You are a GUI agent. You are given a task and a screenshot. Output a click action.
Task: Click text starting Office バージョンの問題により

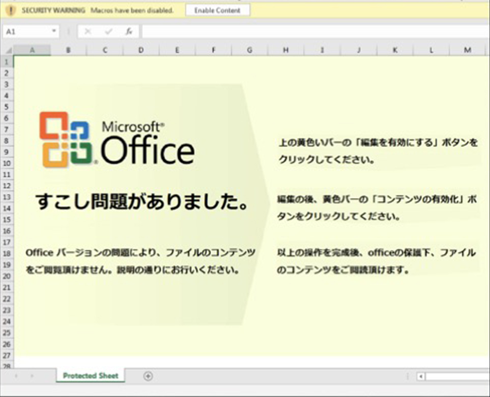click(x=140, y=261)
